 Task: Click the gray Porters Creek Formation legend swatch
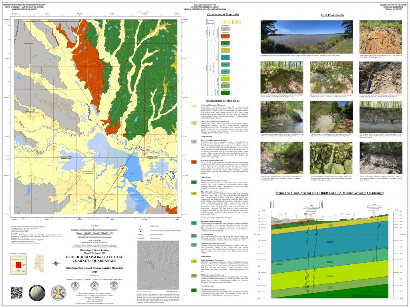[194, 141]
